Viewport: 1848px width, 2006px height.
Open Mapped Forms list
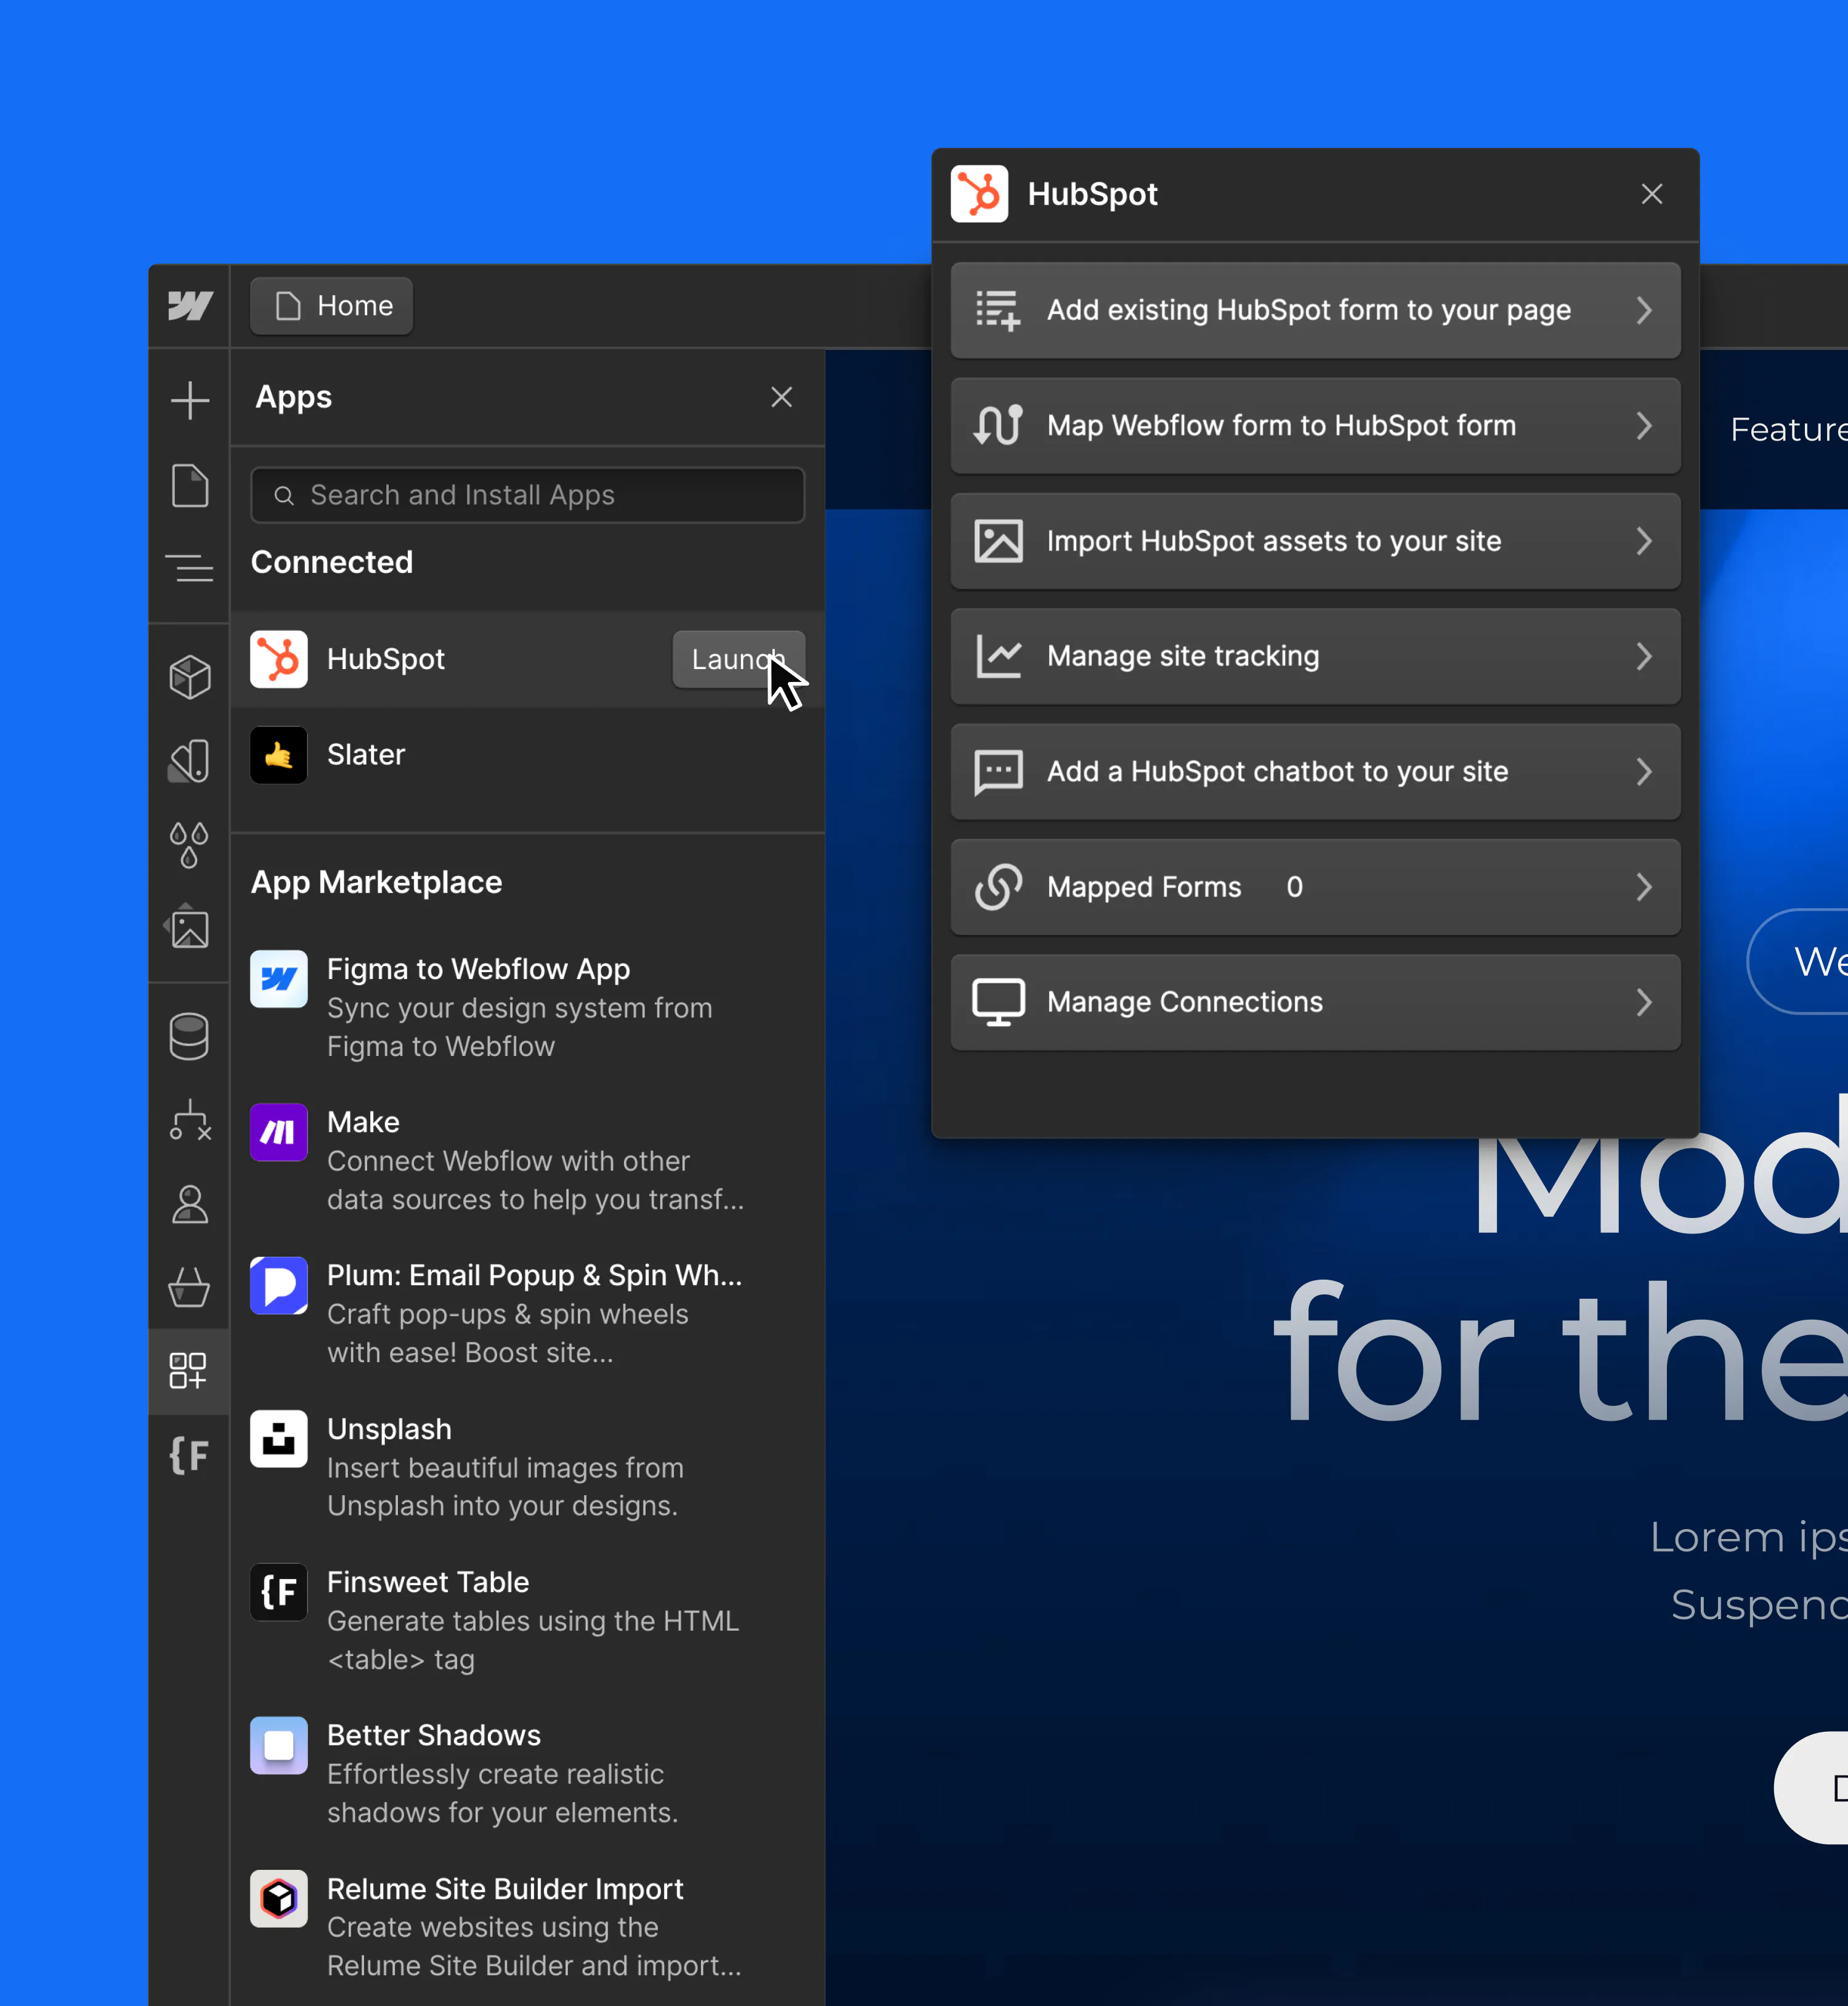(1316, 887)
